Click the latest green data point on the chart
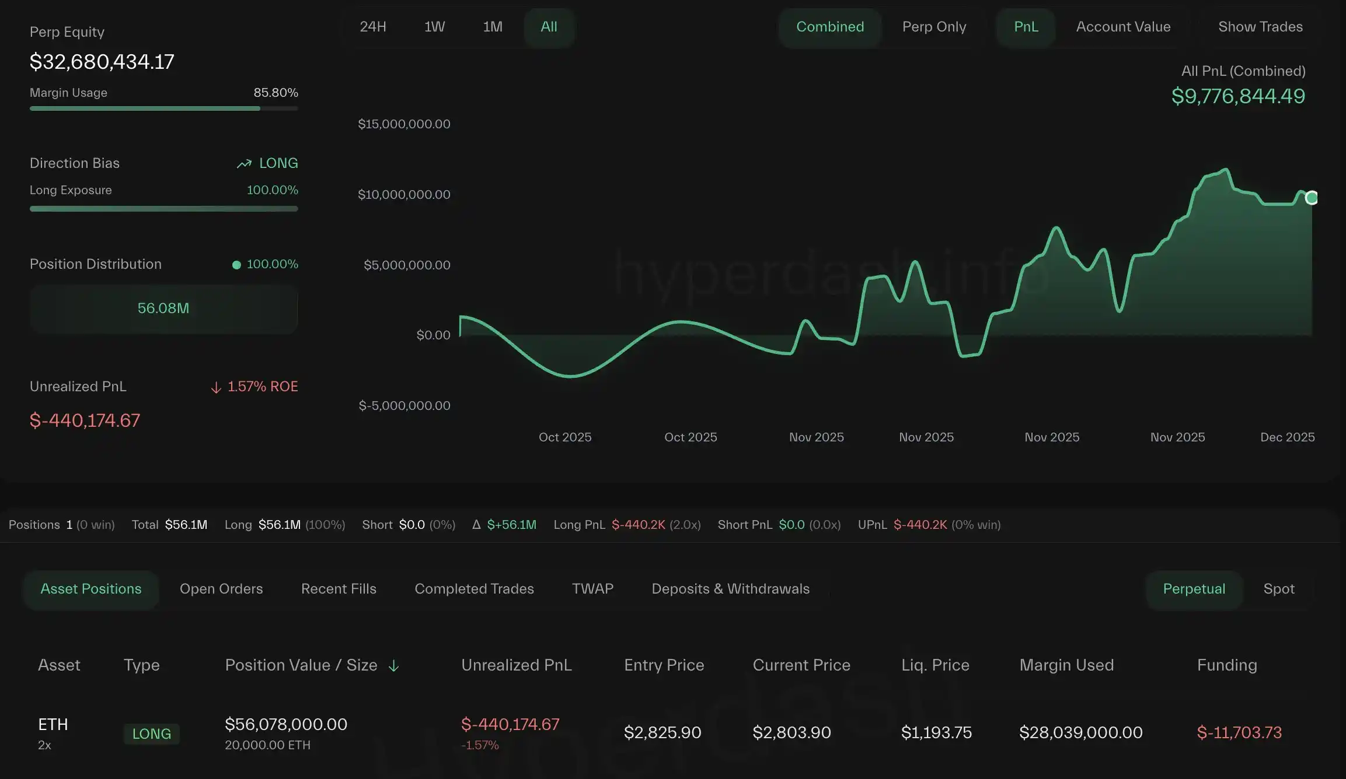1346x779 pixels. (1311, 198)
